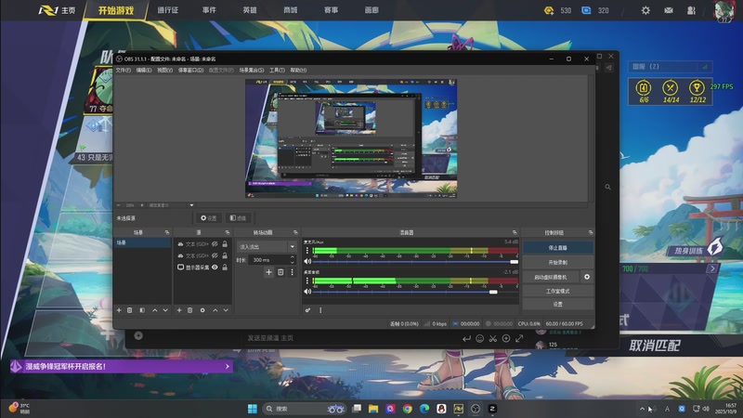Open the 工具(T) menu in OBS

coord(277,70)
